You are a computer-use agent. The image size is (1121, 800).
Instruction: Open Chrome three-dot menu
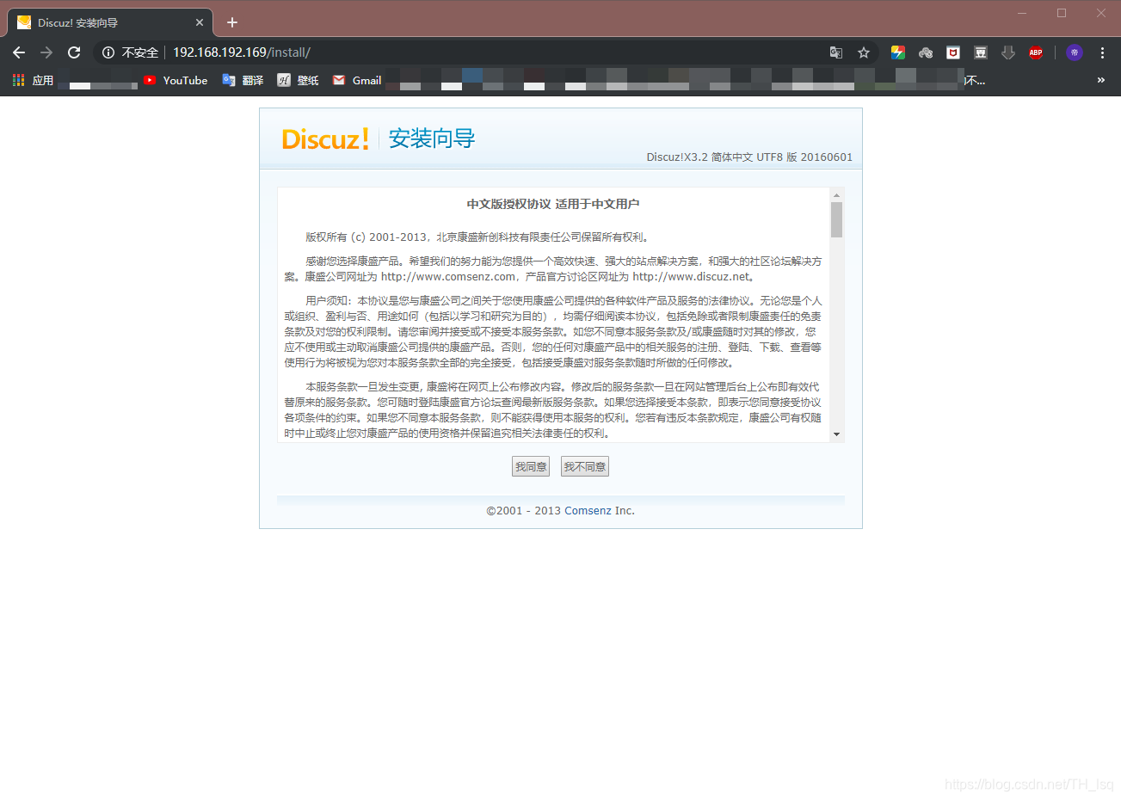click(1102, 52)
